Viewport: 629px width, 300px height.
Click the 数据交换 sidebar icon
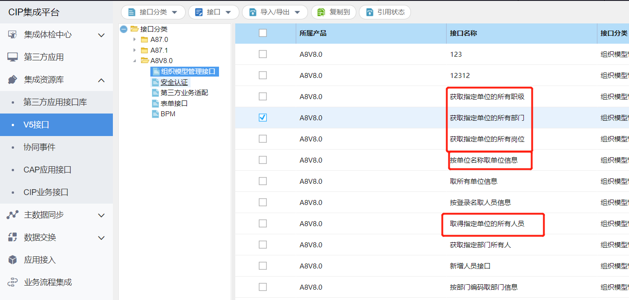pos(13,237)
